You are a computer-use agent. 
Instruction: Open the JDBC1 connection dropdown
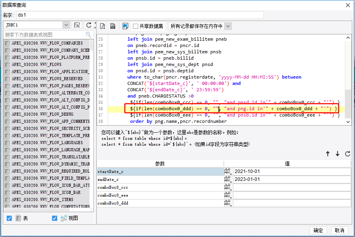point(66,25)
